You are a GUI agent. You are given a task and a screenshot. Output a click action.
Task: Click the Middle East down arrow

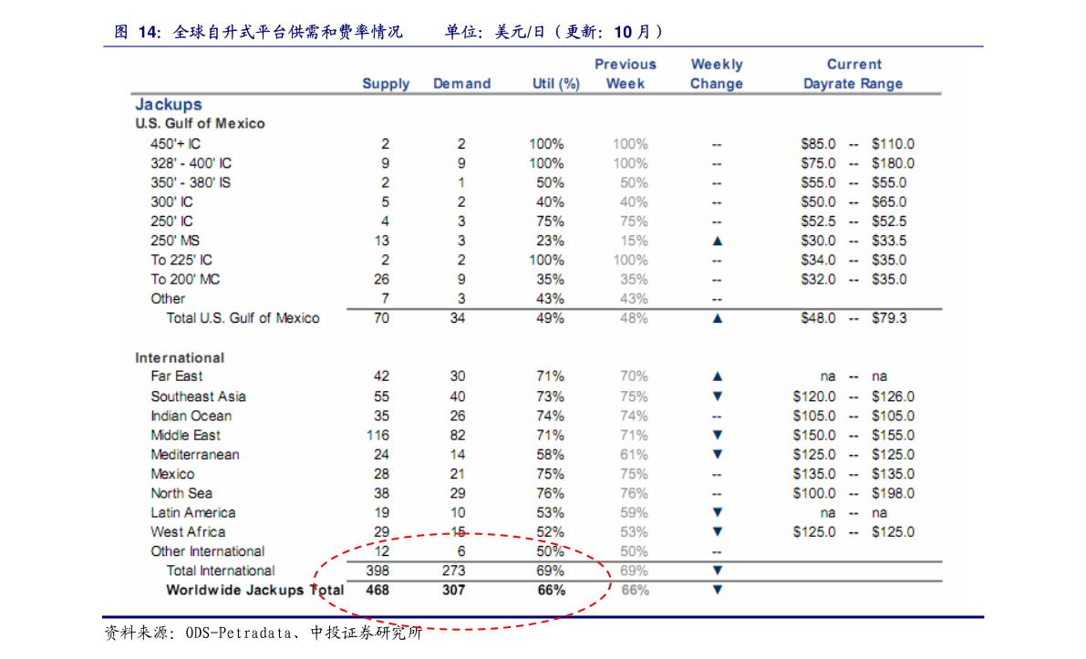(x=717, y=435)
